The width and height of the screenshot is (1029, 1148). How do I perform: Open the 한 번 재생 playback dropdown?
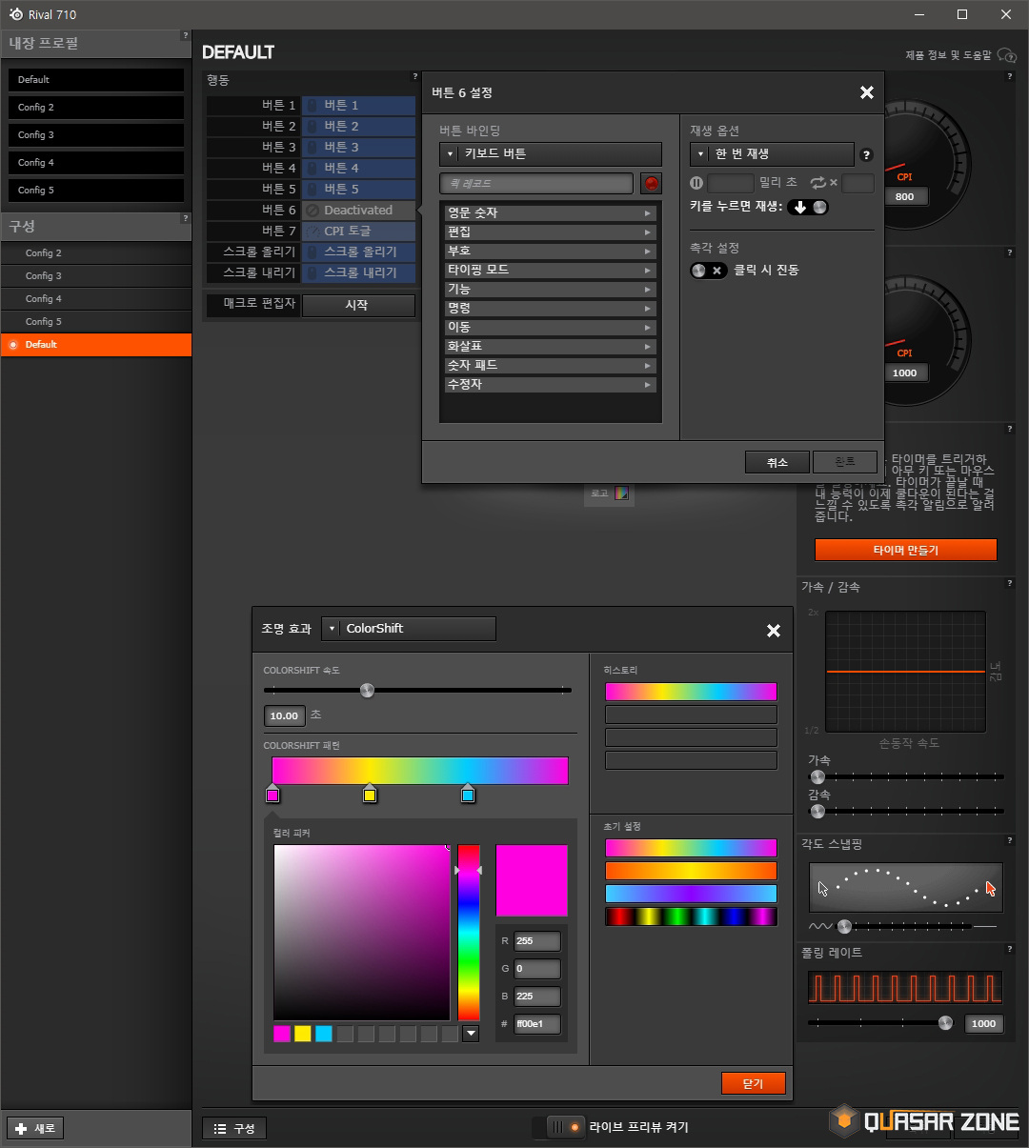(x=772, y=153)
